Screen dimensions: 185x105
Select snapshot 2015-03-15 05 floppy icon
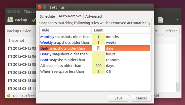[x=10, y=64]
